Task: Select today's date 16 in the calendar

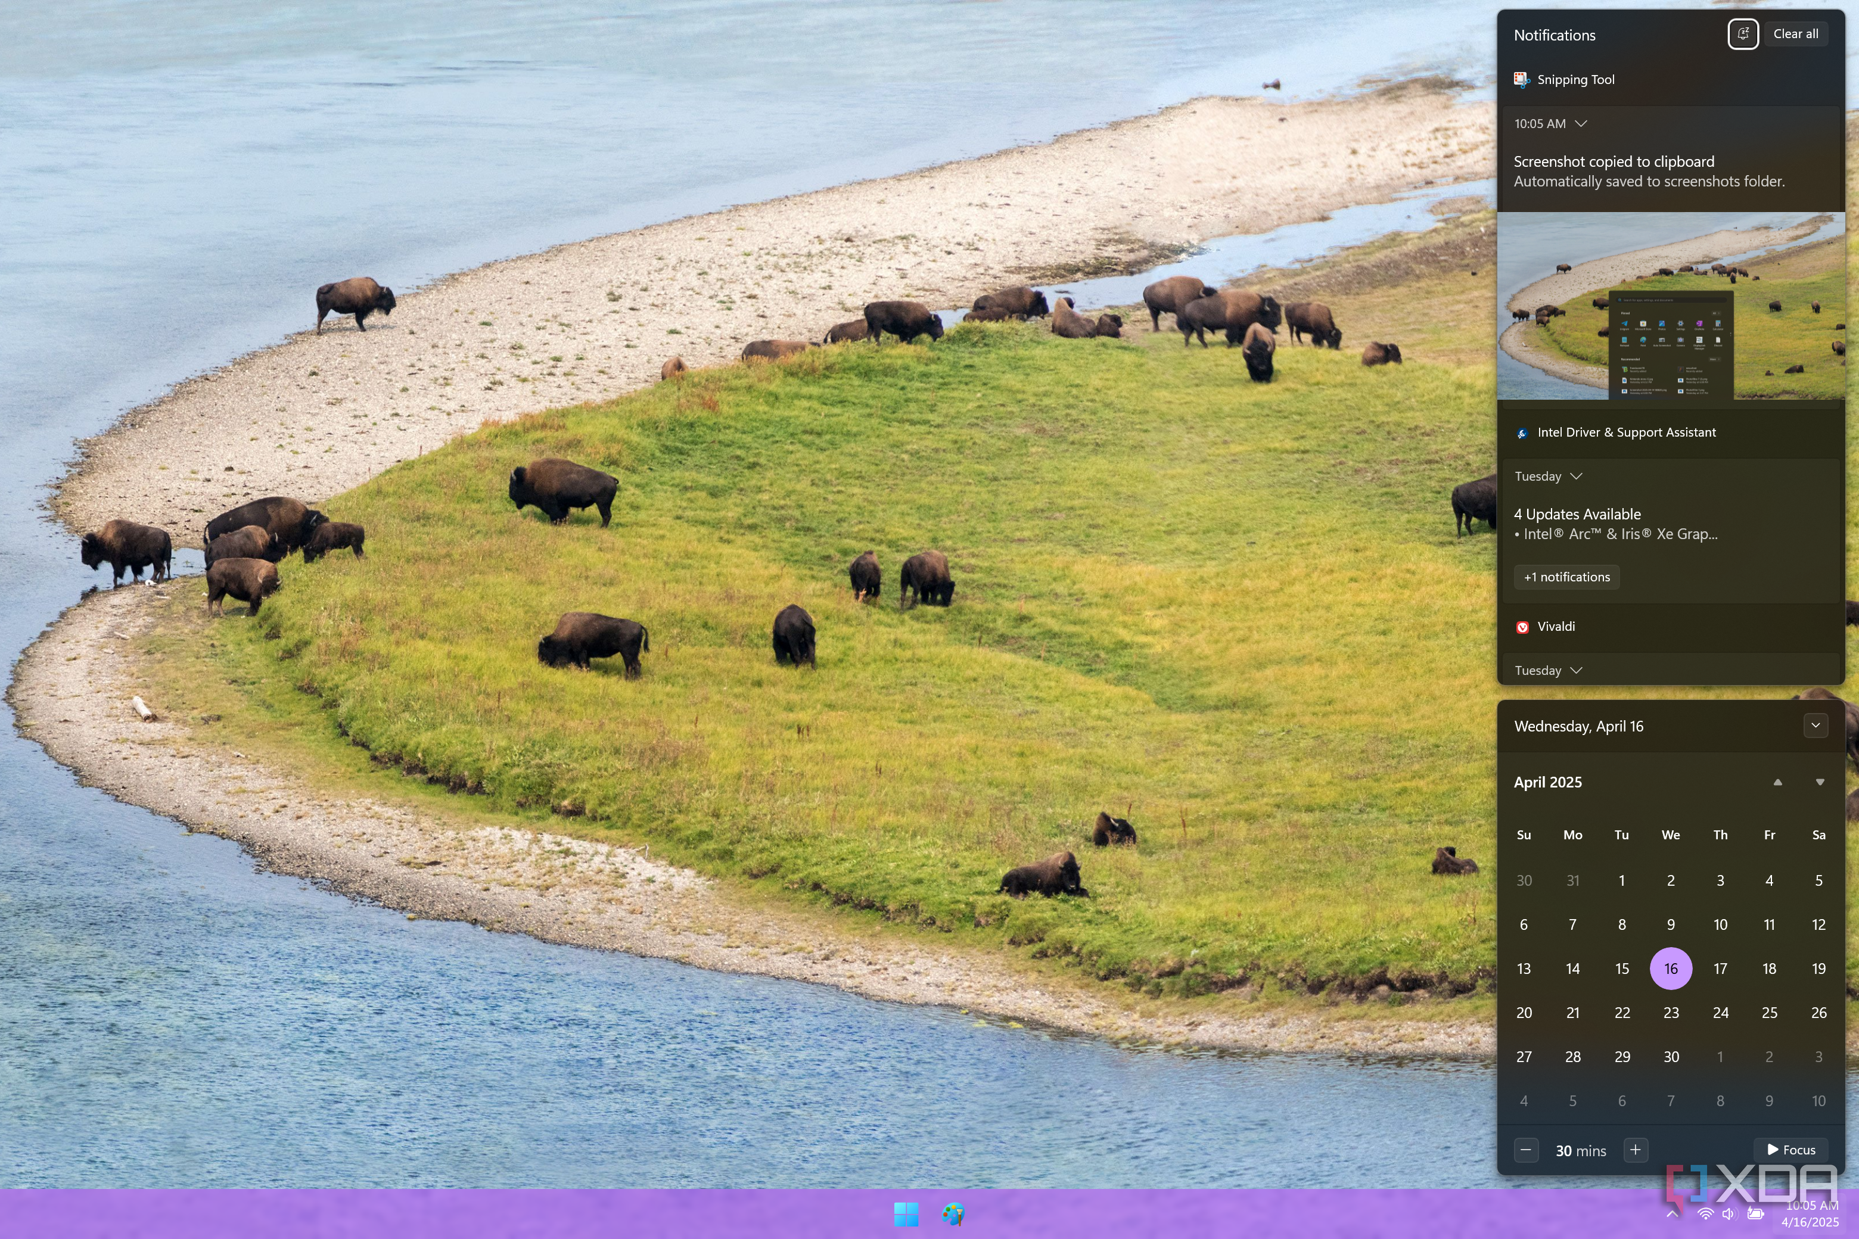Action: [x=1670, y=969]
